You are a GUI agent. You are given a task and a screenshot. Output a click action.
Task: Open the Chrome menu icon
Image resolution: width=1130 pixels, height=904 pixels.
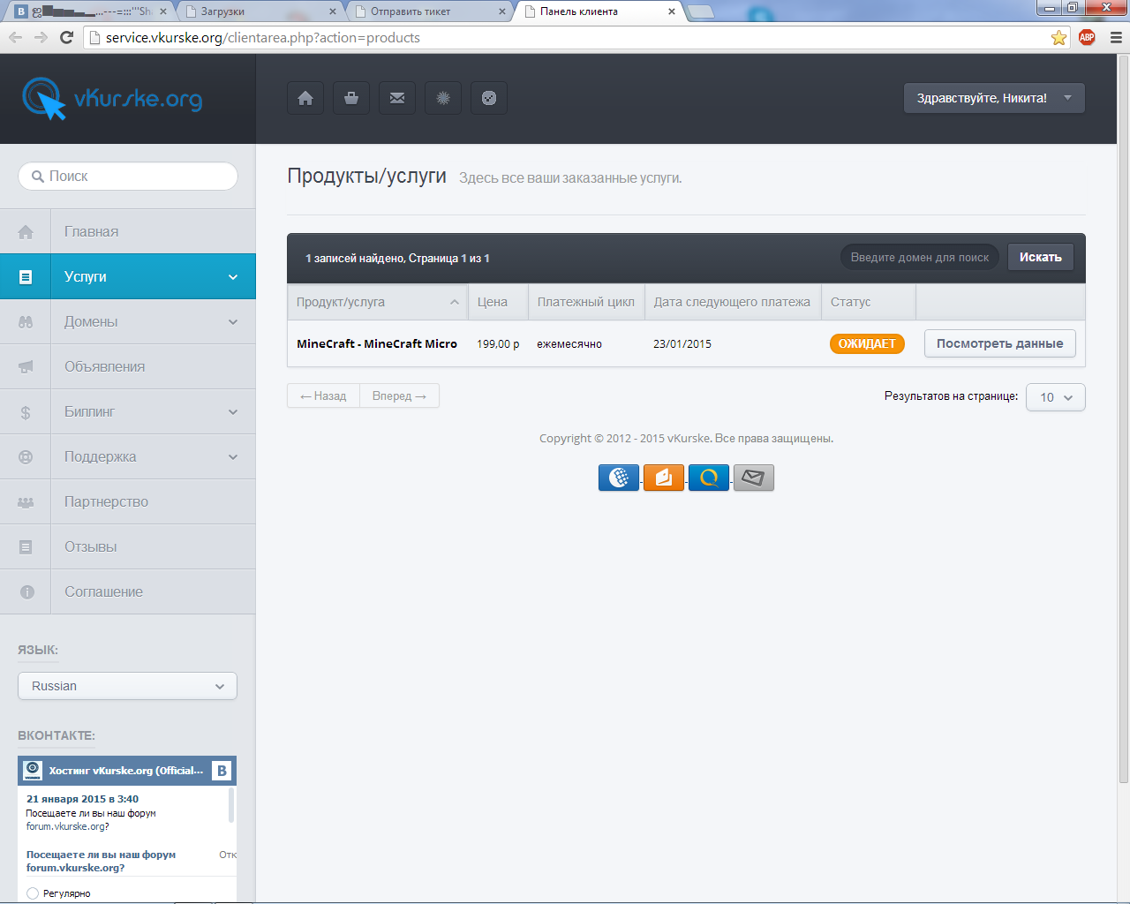point(1116,37)
